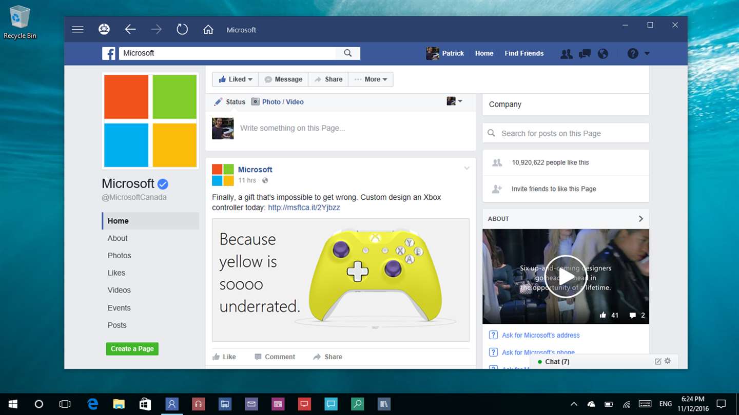Click Write something on this Page field
Viewport: 739px width, 415px height.
[293, 128]
